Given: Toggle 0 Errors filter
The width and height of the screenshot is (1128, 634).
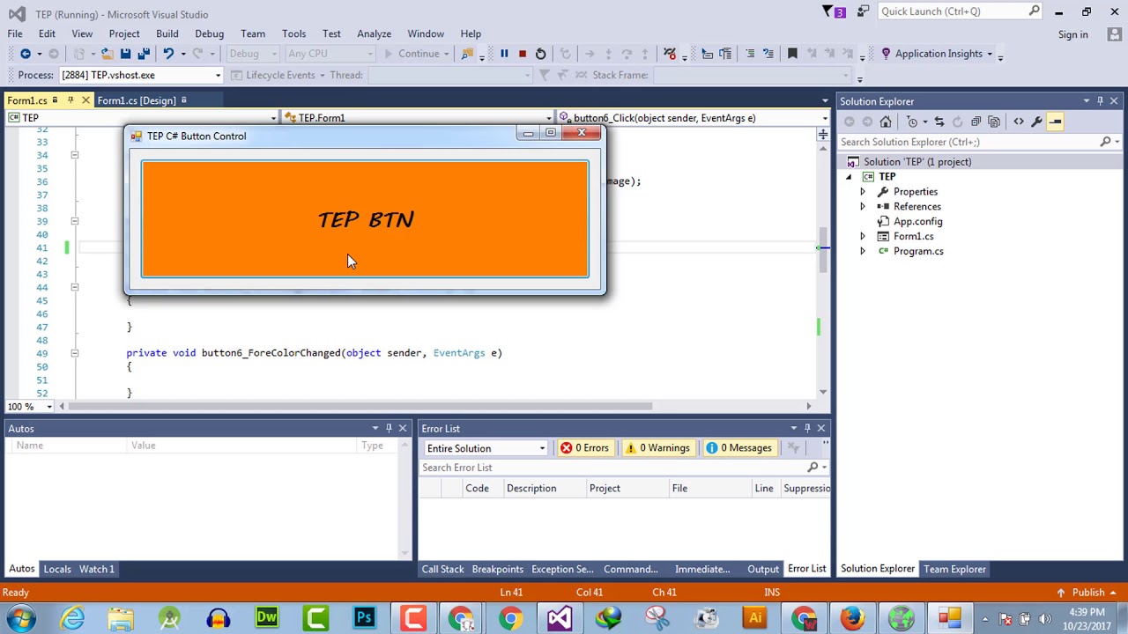Looking at the screenshot, I should (x=585, y=447).
